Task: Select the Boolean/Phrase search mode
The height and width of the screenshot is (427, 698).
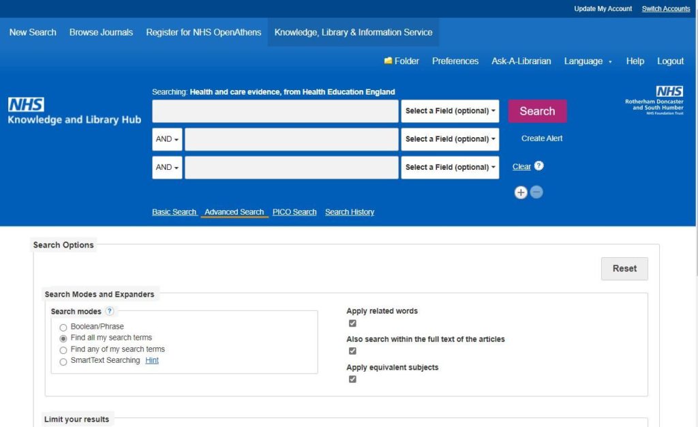Action: (x=63, y=327)
